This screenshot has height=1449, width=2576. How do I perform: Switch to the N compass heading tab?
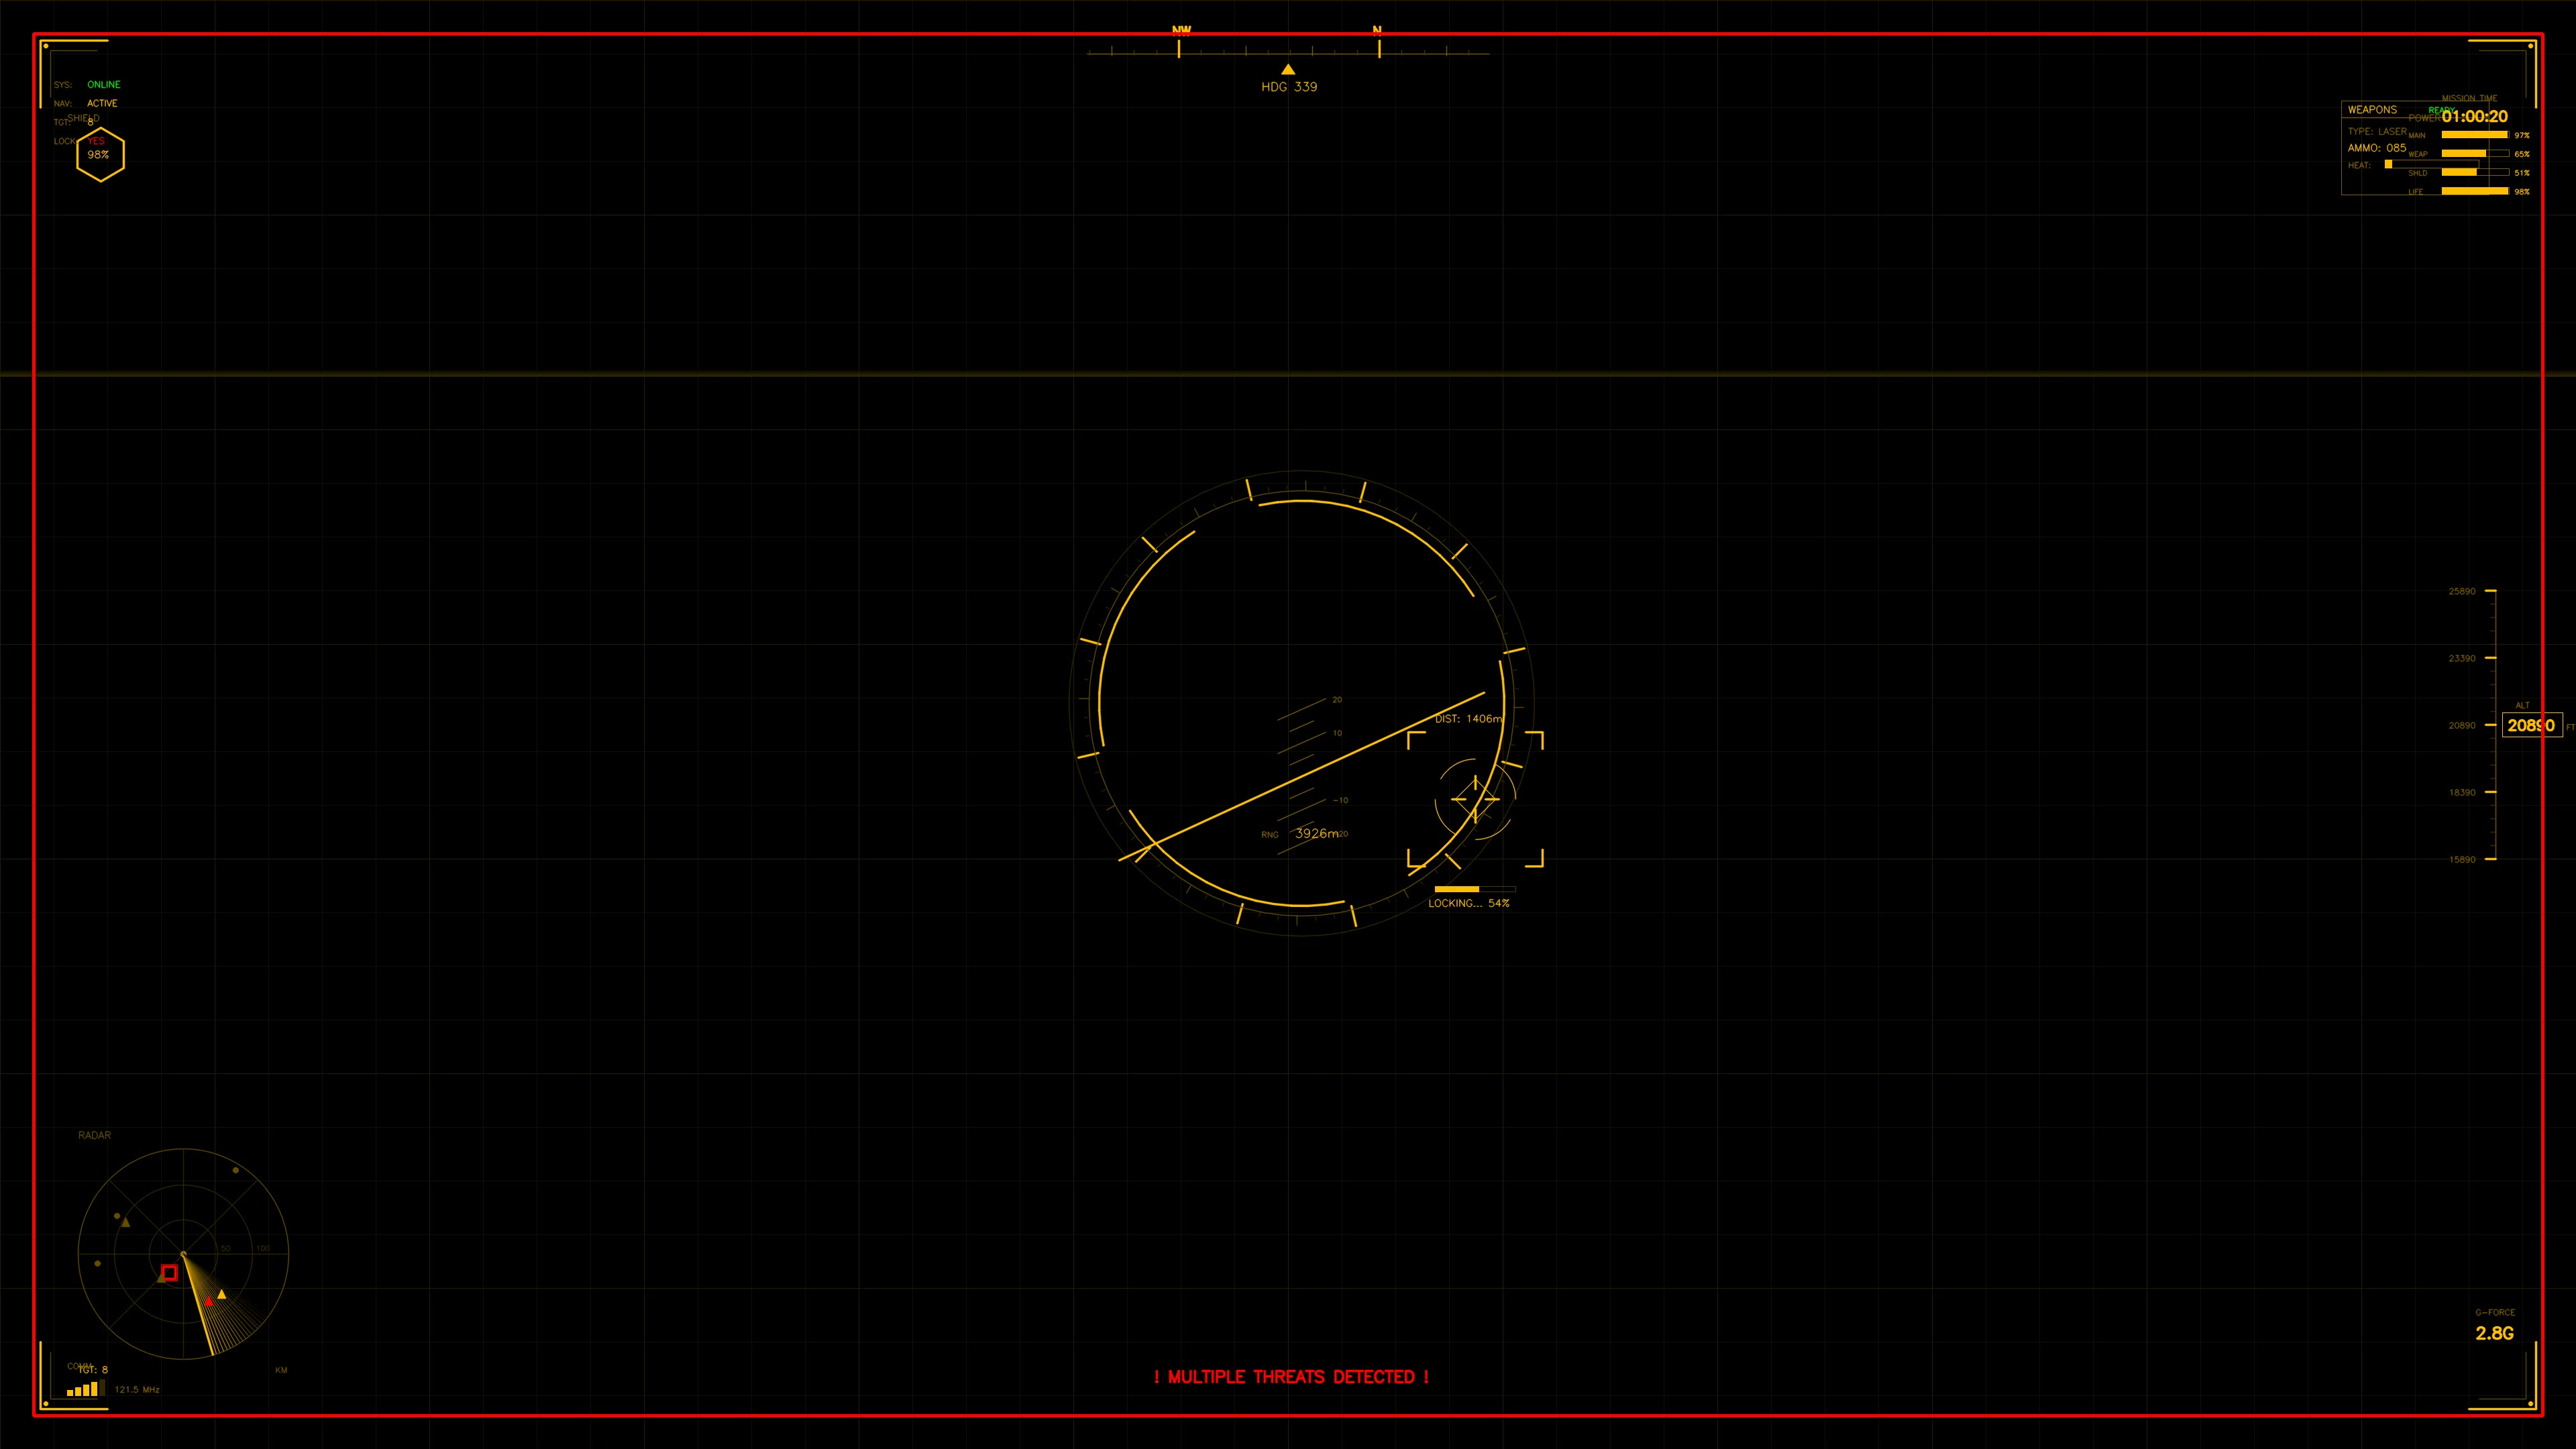[1378, 31]
